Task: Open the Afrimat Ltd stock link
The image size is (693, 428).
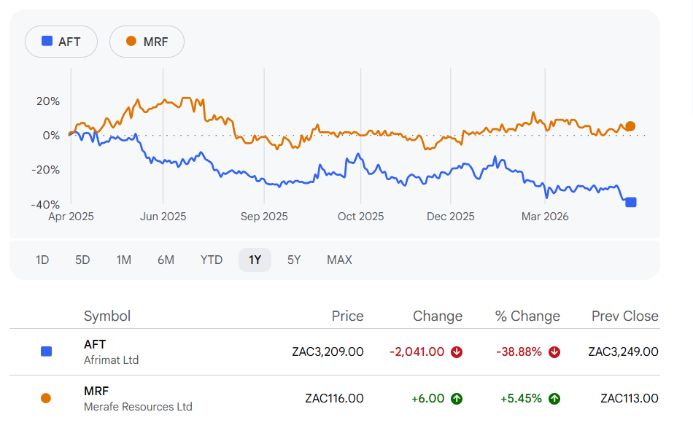Action: pos(111,359)
